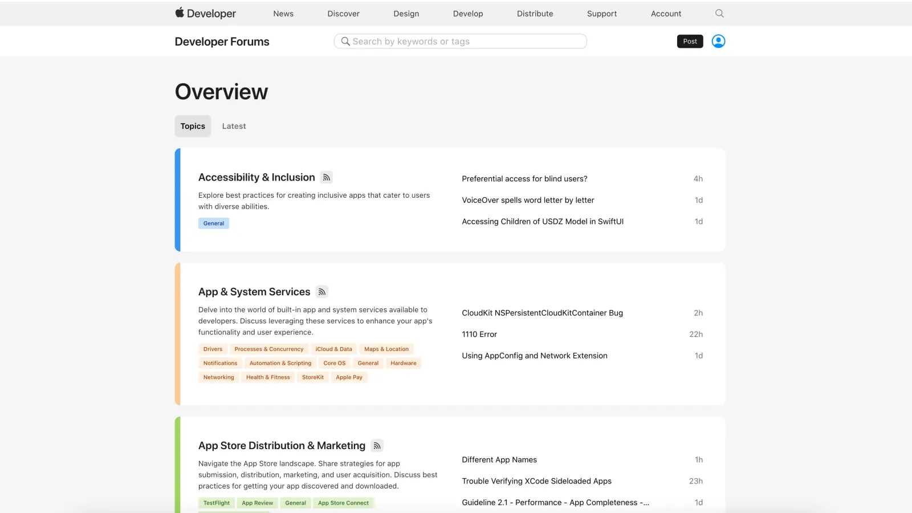This screenshot has height=513, width=912.
Task: Open the Distribute menu item
Action: [535, 14]
